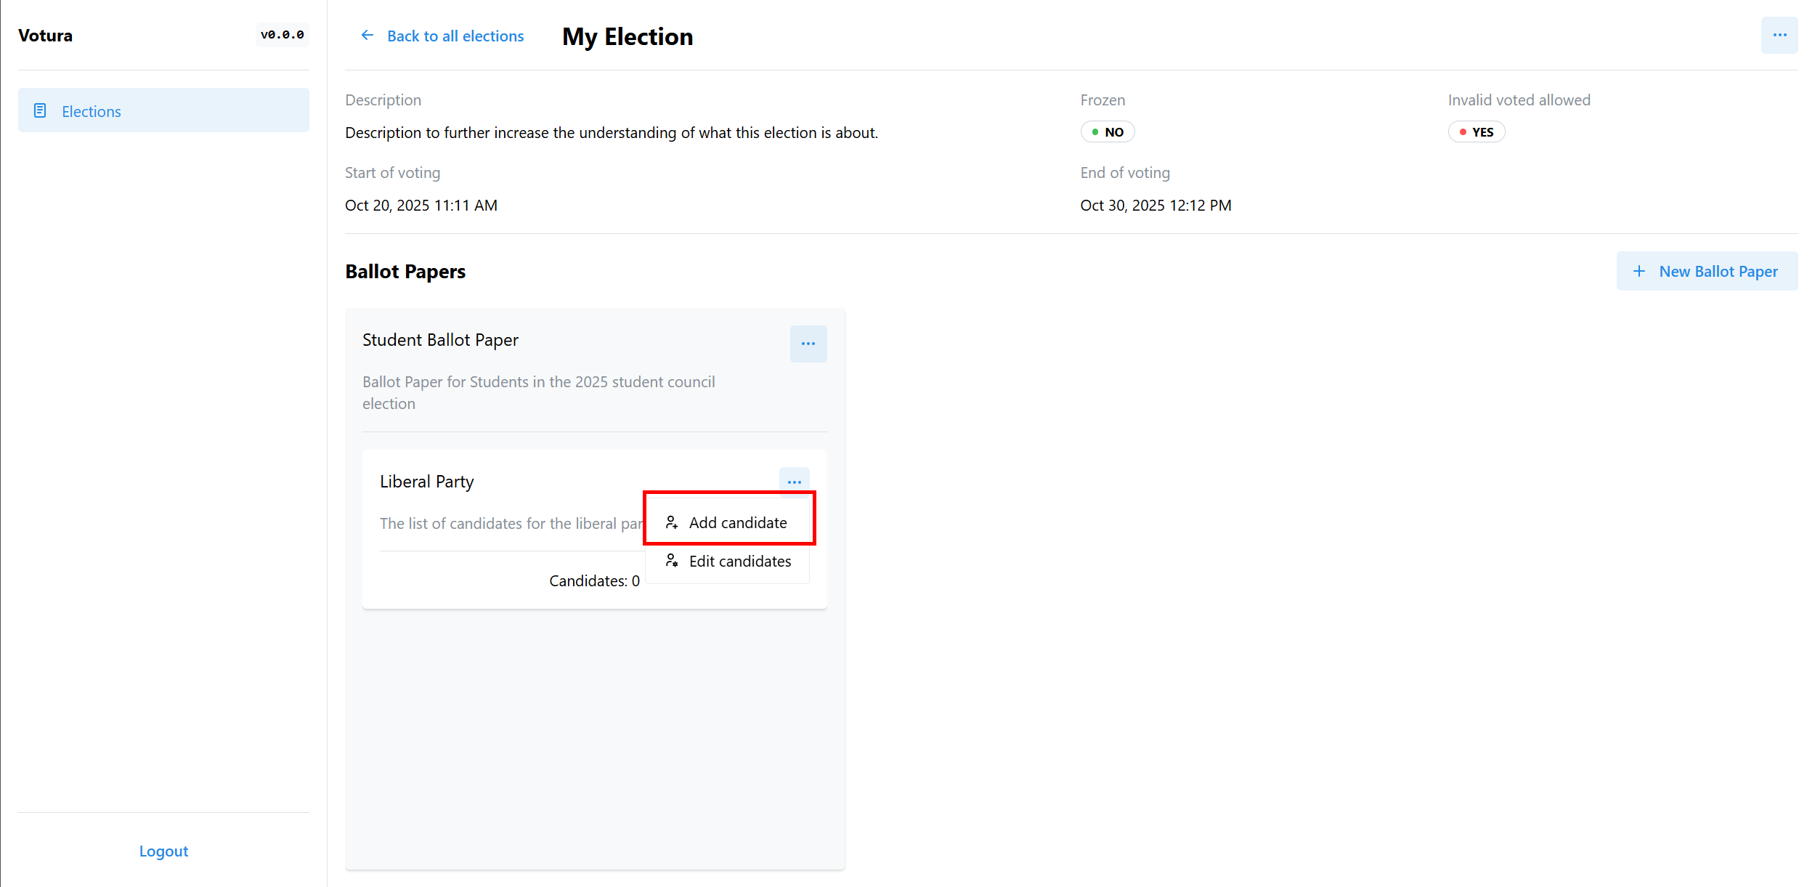
Task: Toggle Liberal Party three-dot menu
Action: 794,482
